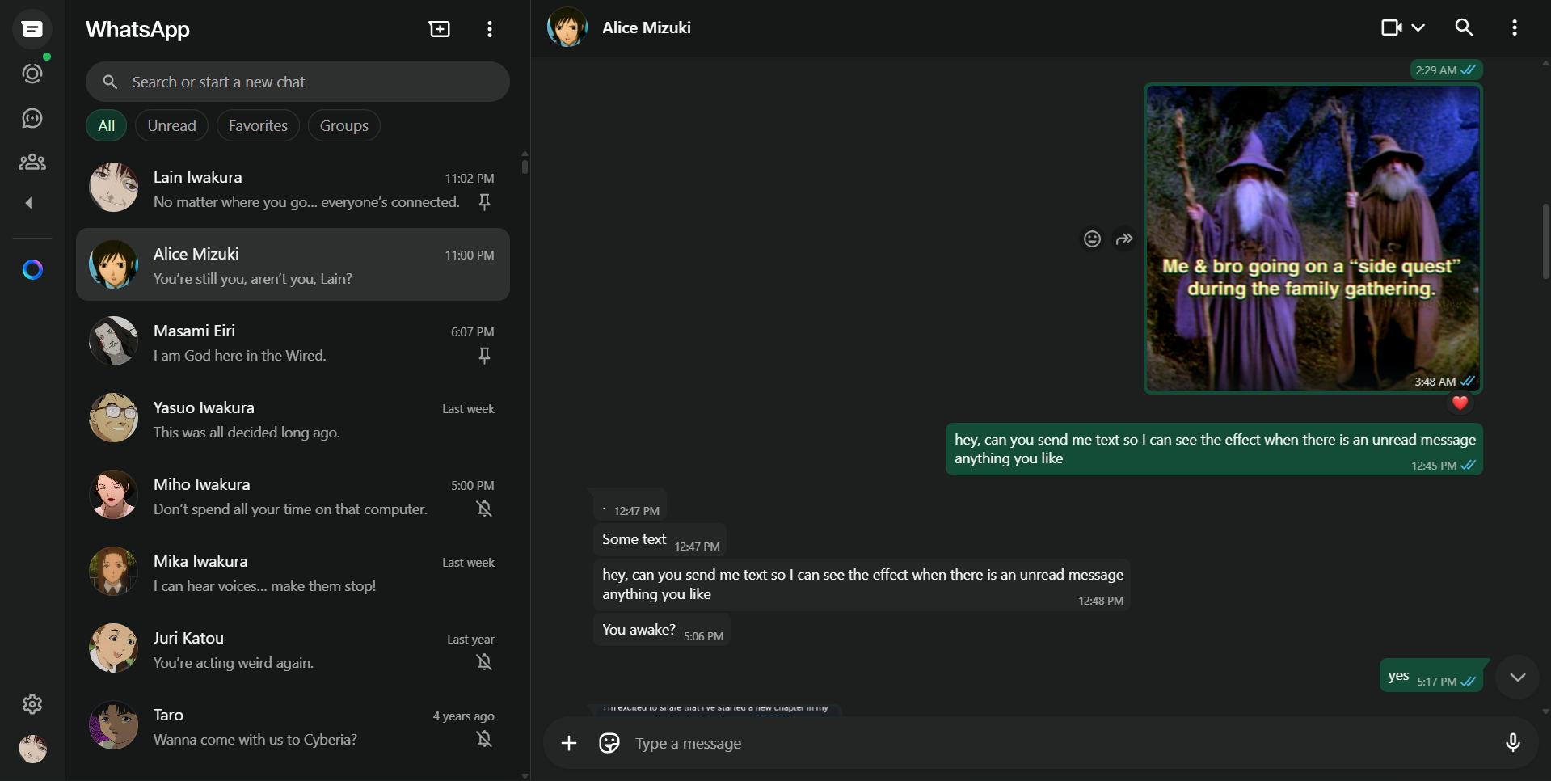The width and height of the screenshot is (1551, 781).
Task: Click Lain Iwakura's avatar in the chat list
Action: (x=113, y=187)
